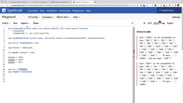This screenshot has height=103, width=183.
Task: Click line 5 RangeNumber type definition
Action: pyautogui.click(x=56, y=38)
